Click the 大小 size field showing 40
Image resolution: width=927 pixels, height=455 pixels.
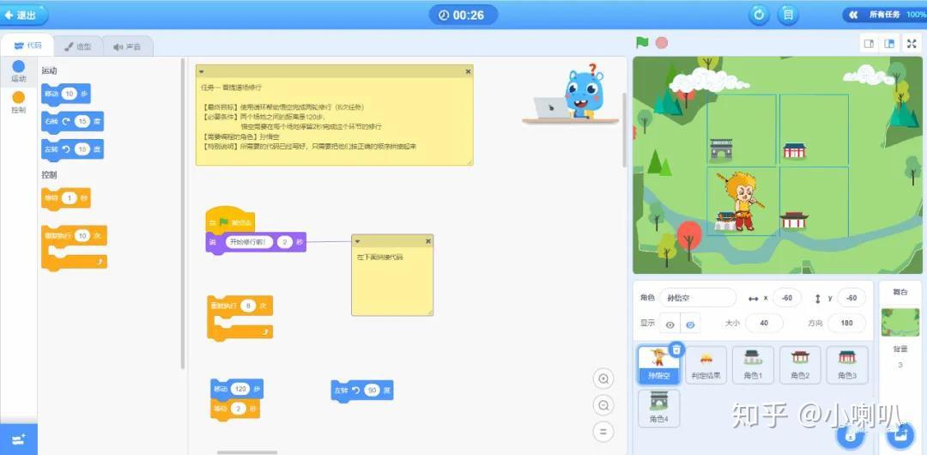click(764, 323)
